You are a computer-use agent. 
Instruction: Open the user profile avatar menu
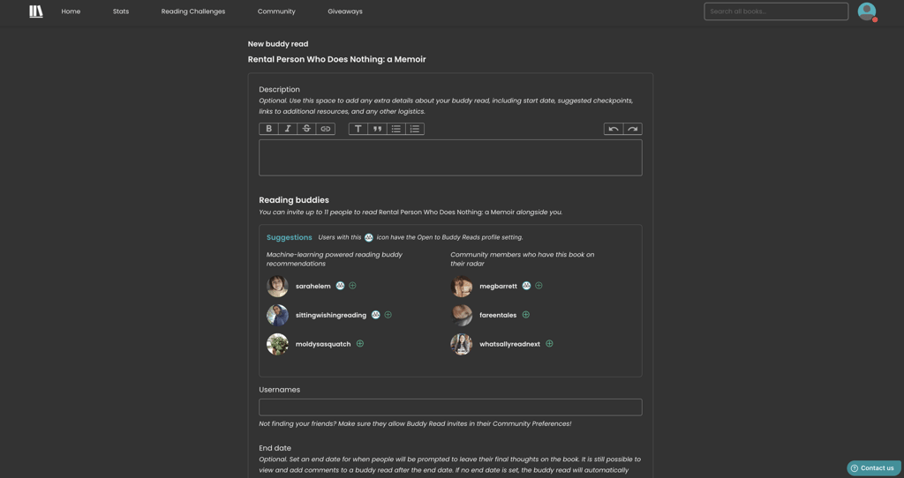(x=867, y=11)
